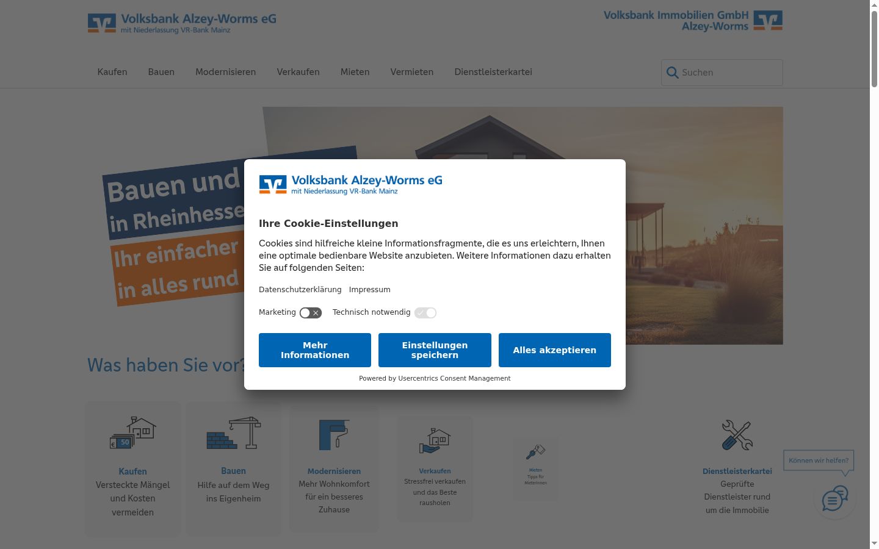Viewport: 879px width, 549px height.
Task: Open the Volksbank Immobilien GmbH logo link
Action: click(x=693, y=20)
